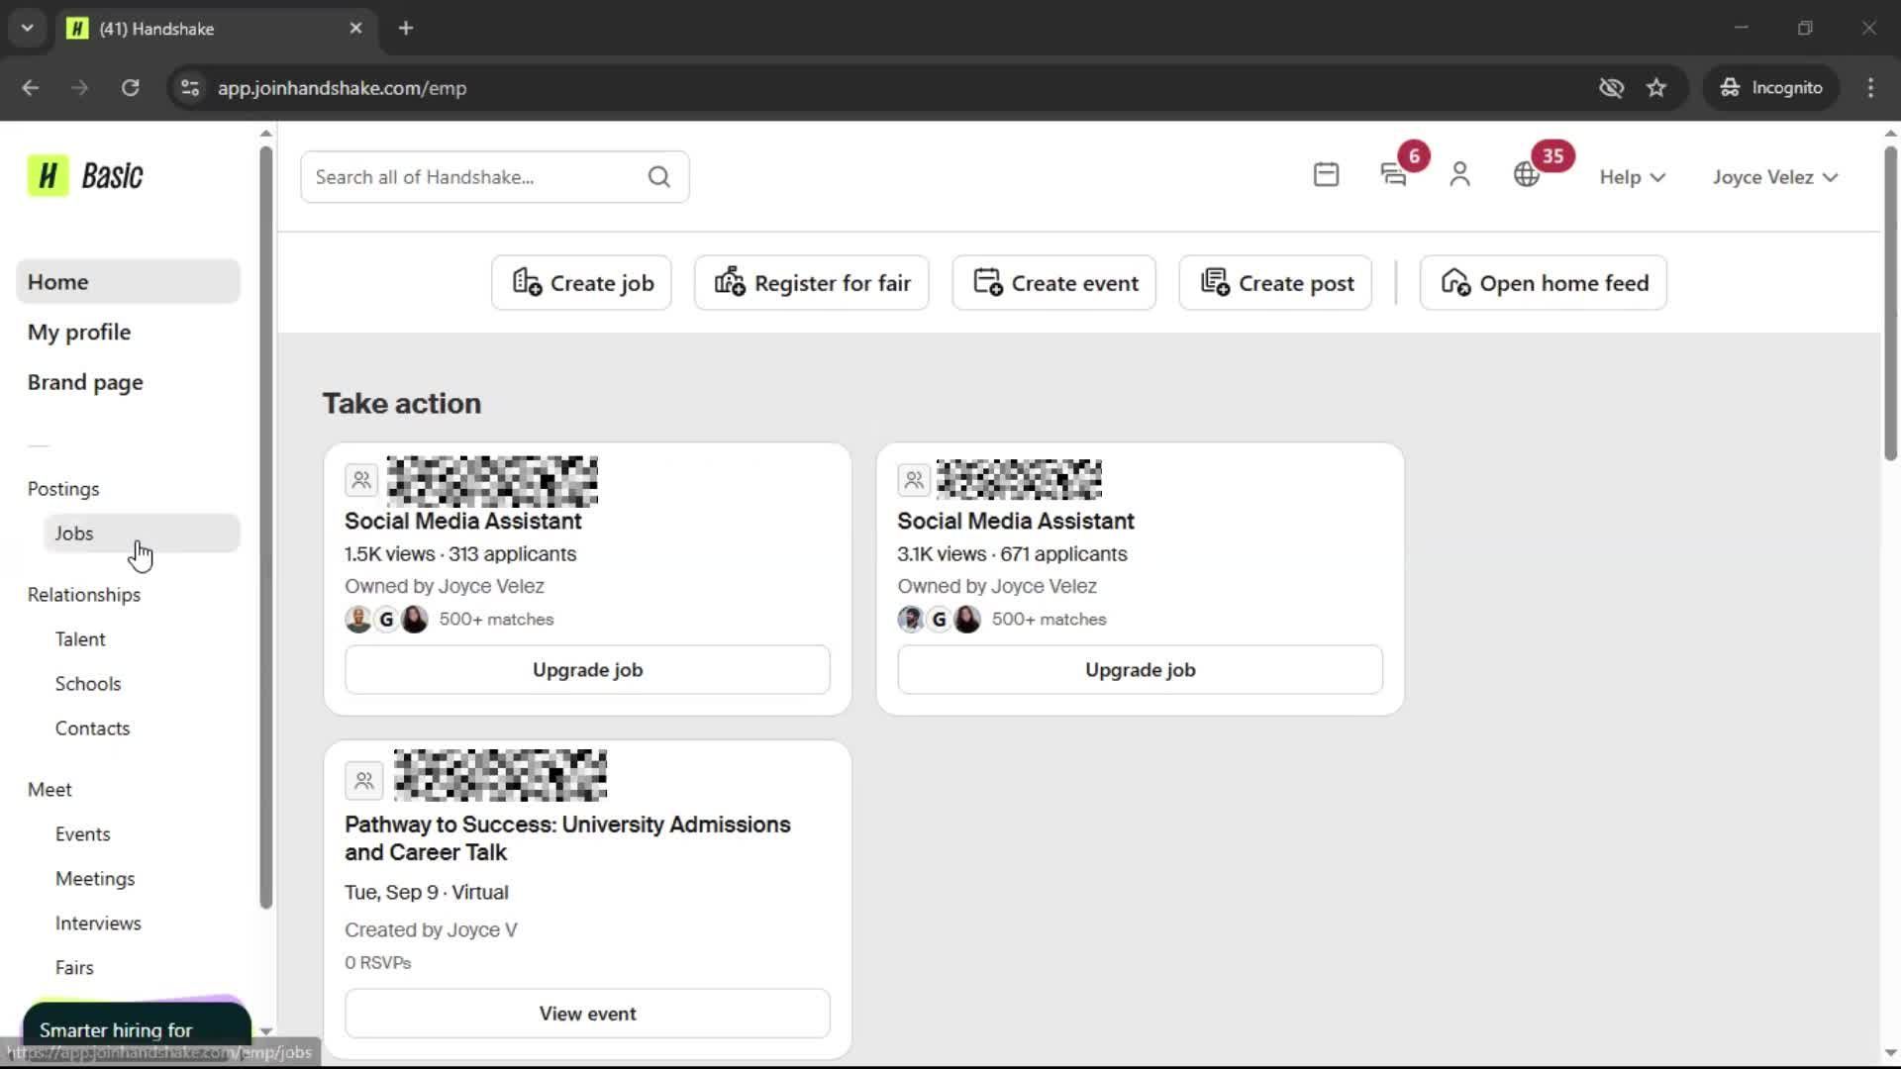Expand the Help dropdown menu
Screen dimensions: 1901x1069
(1632, 177)
